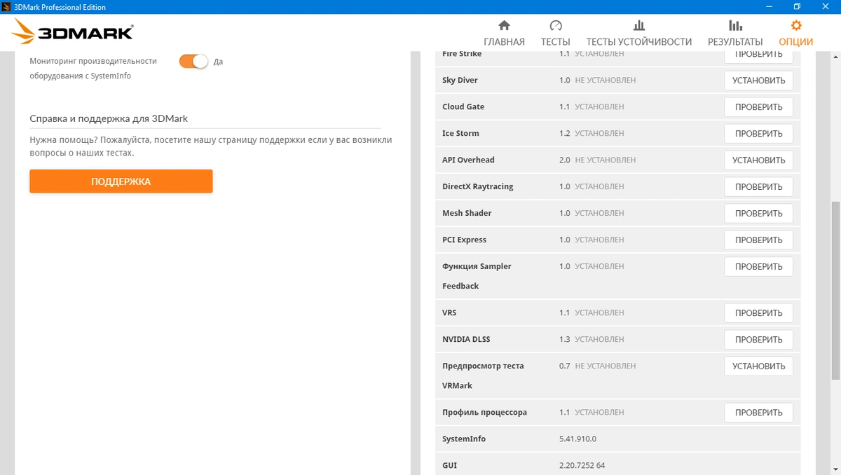Click the orange ПОДДЕРЖКА button

(x=121, y=181)
